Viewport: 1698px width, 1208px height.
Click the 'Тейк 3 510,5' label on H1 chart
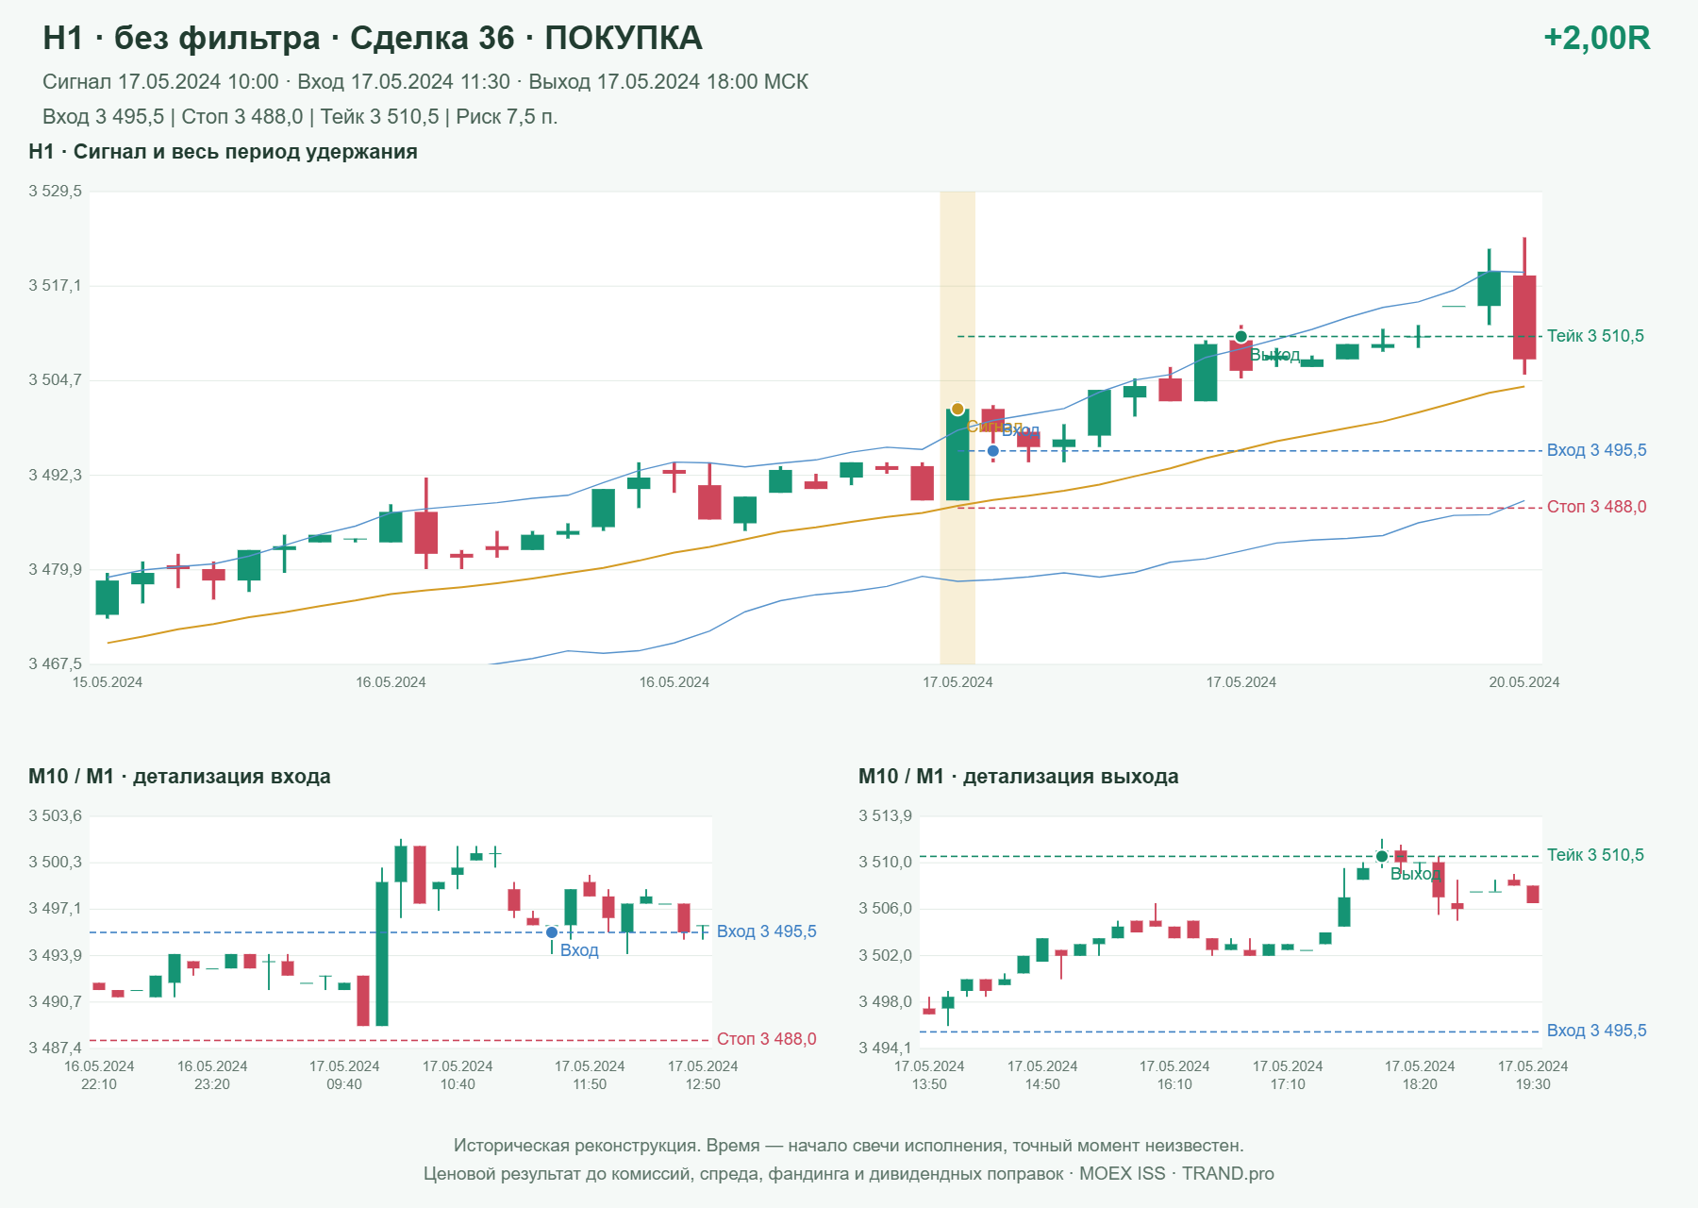(x=1595, y=336)
